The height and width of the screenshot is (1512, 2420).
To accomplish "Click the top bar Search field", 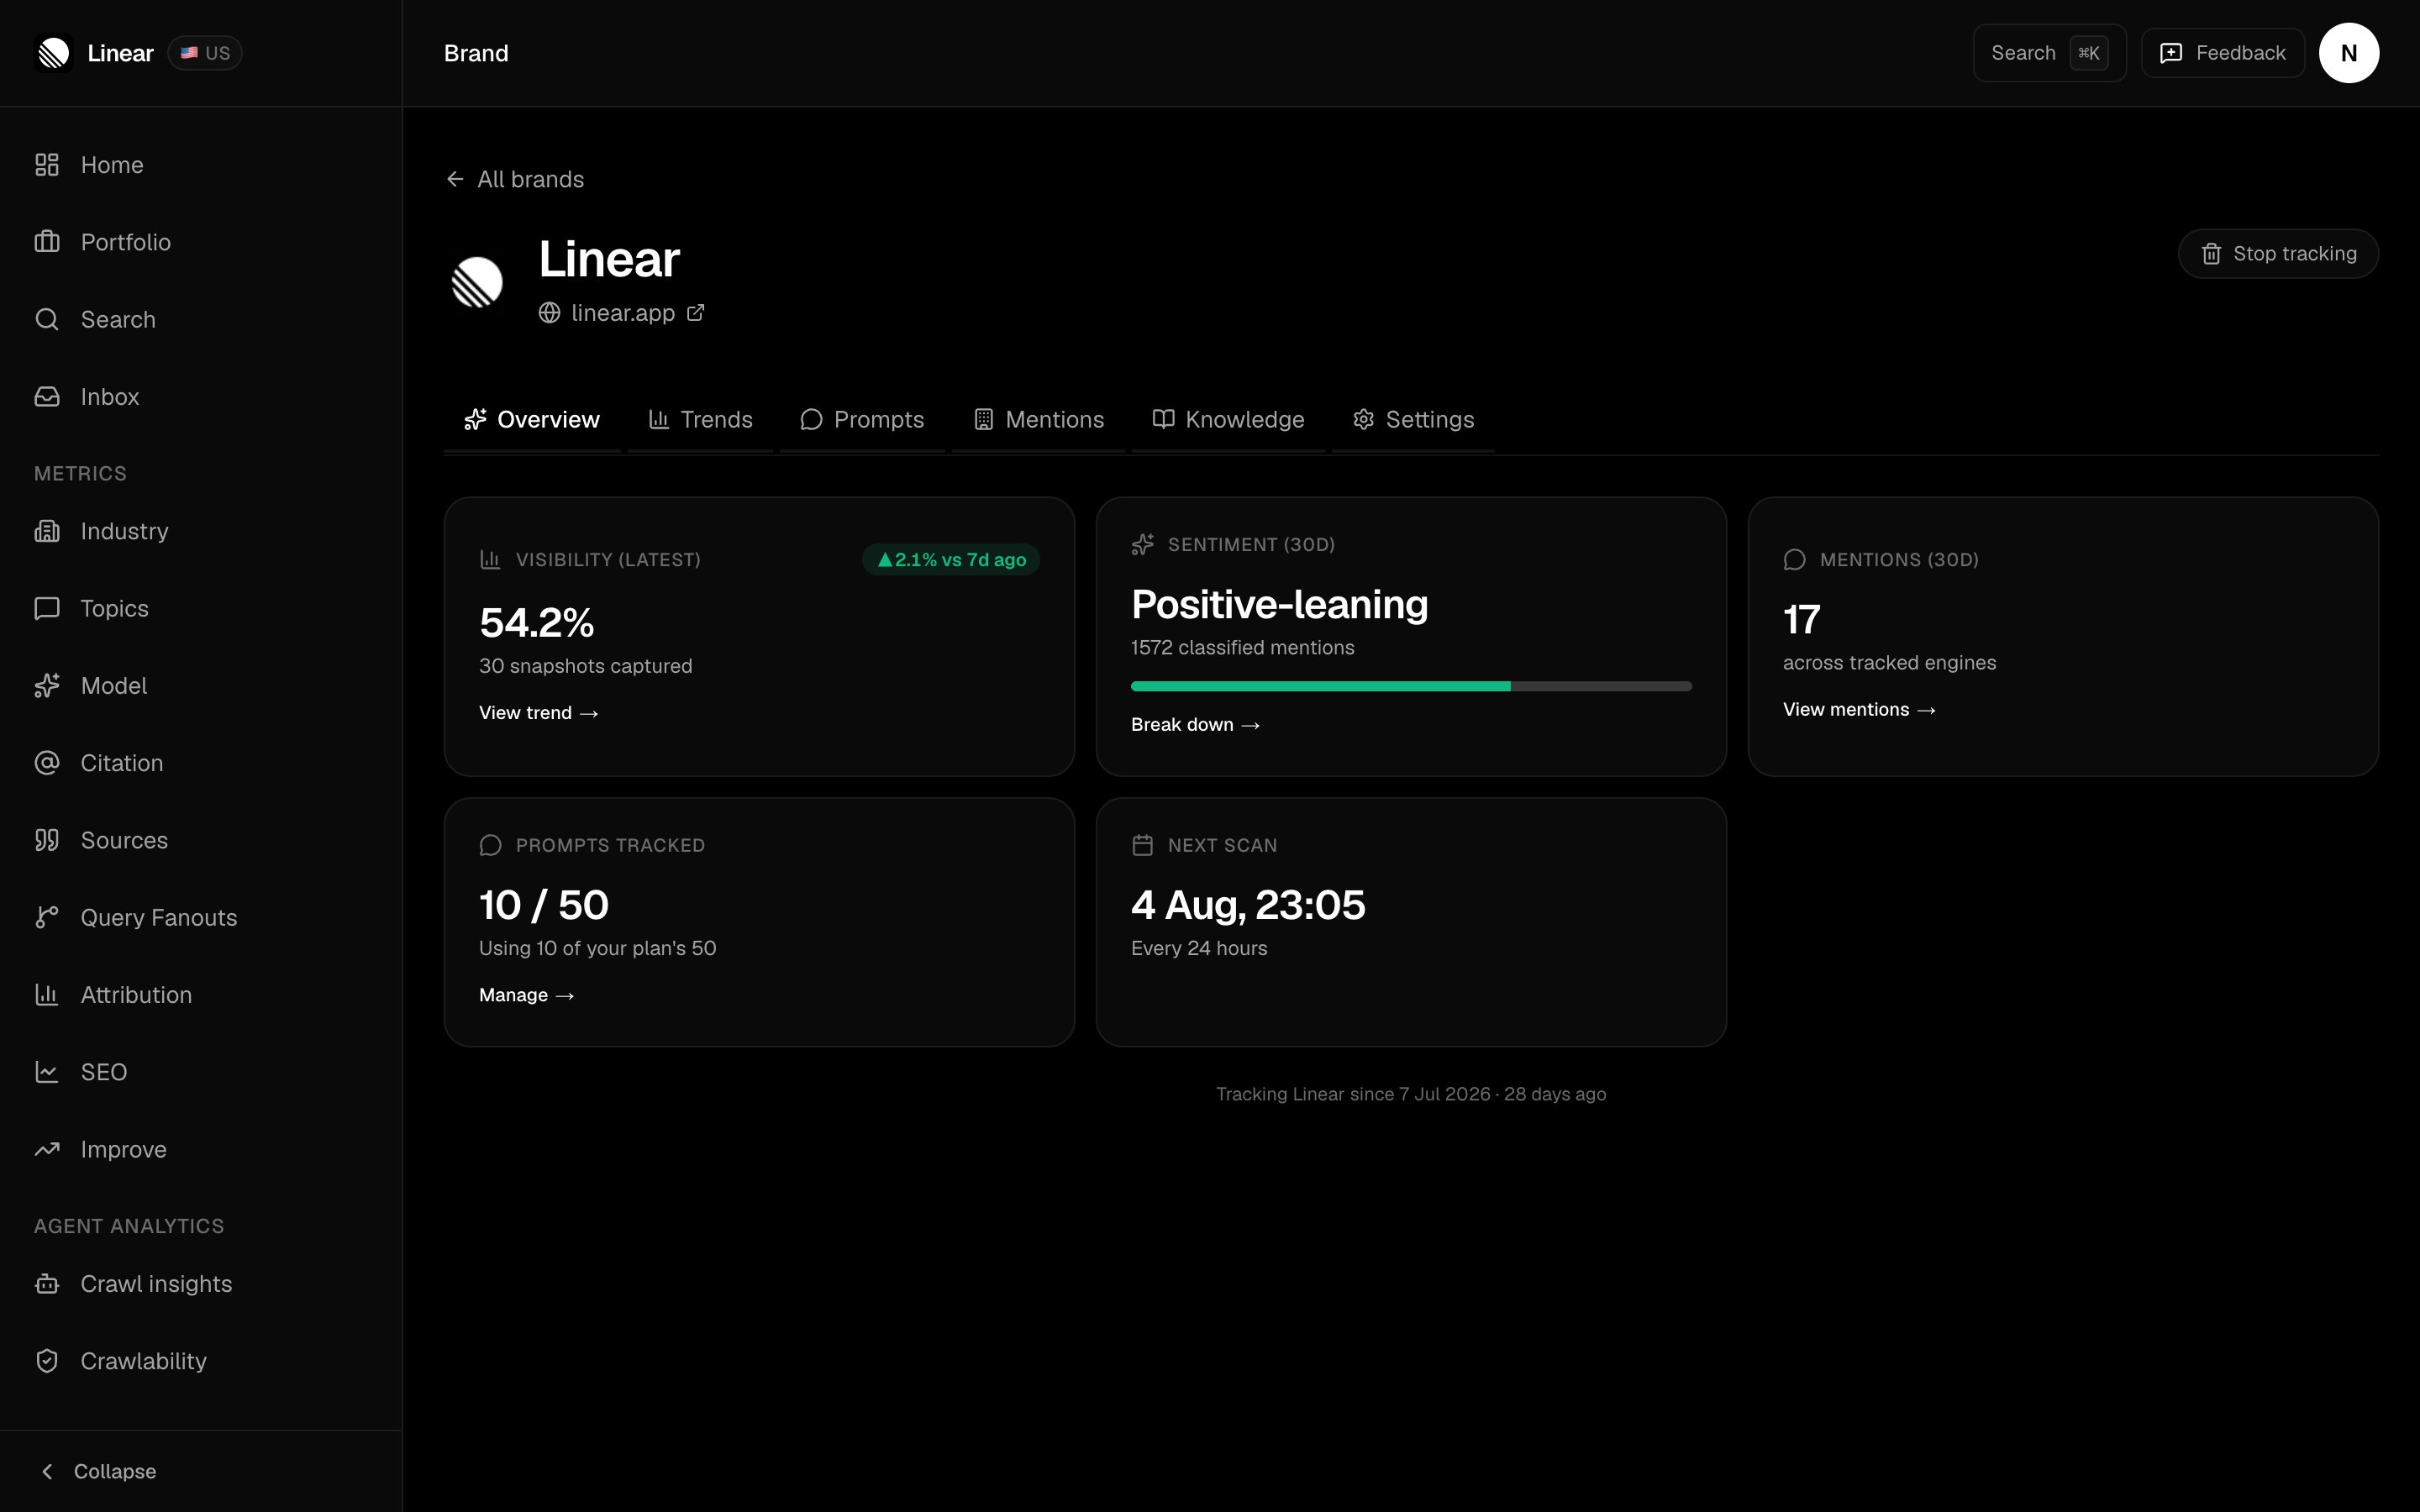I will click(2049, 53).
